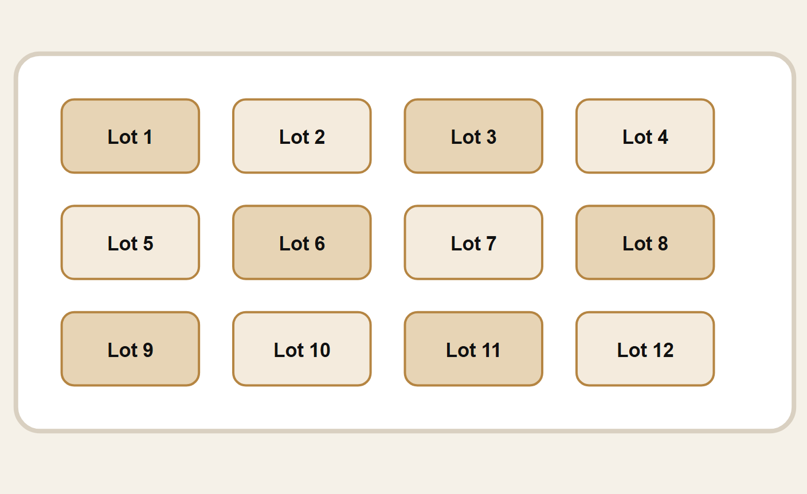Click the Lot 1 button
The width and height of the screenshot is (807, 494).
[x=130, y=136]
